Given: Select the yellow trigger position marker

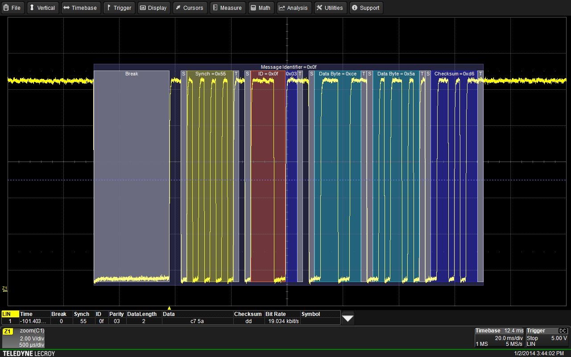Looking at the screenshot, I should [169, 307].
